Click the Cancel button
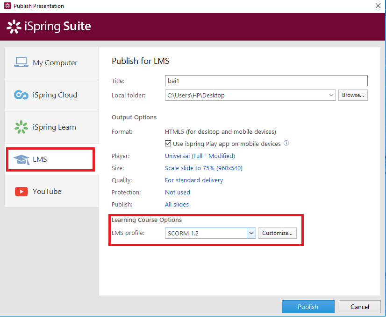Screen dimensions: 386x317 (x=360, y=307)
